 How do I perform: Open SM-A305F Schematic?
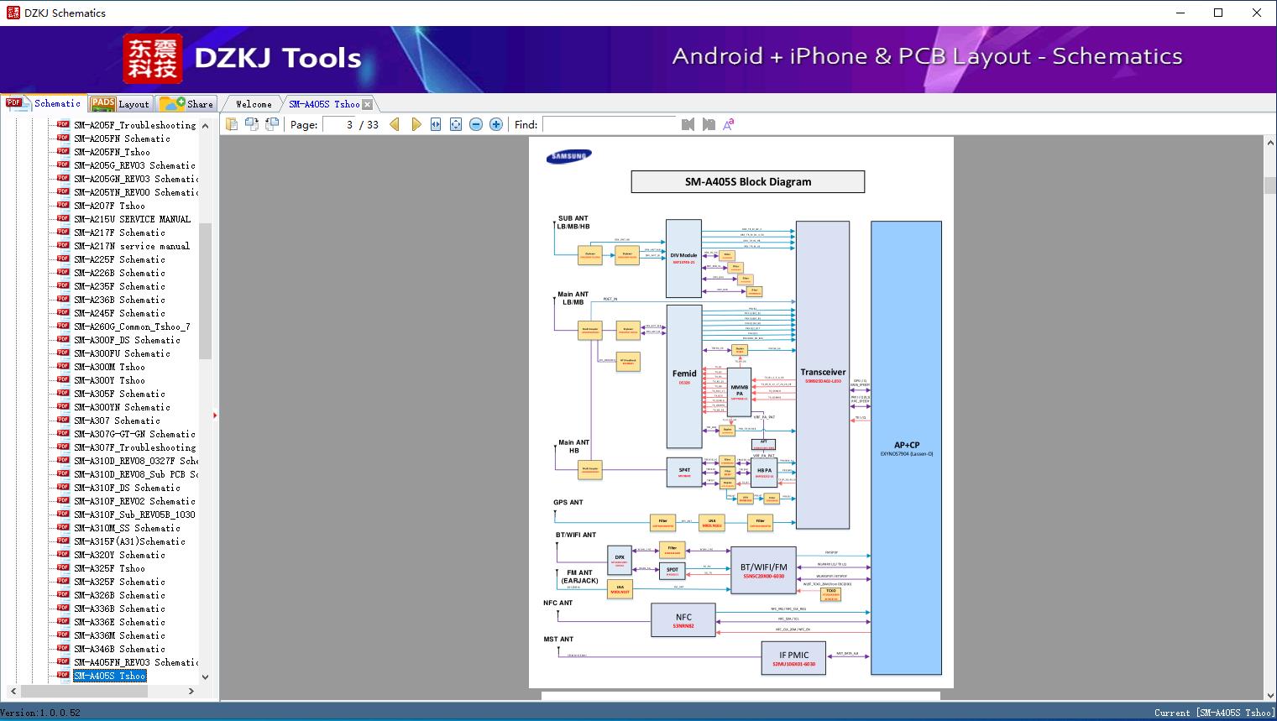pyautogui.click(x=119, y=394)
